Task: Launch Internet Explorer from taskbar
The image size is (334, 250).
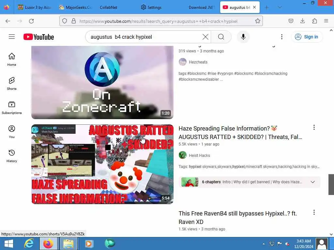Action: pos(29,243)
